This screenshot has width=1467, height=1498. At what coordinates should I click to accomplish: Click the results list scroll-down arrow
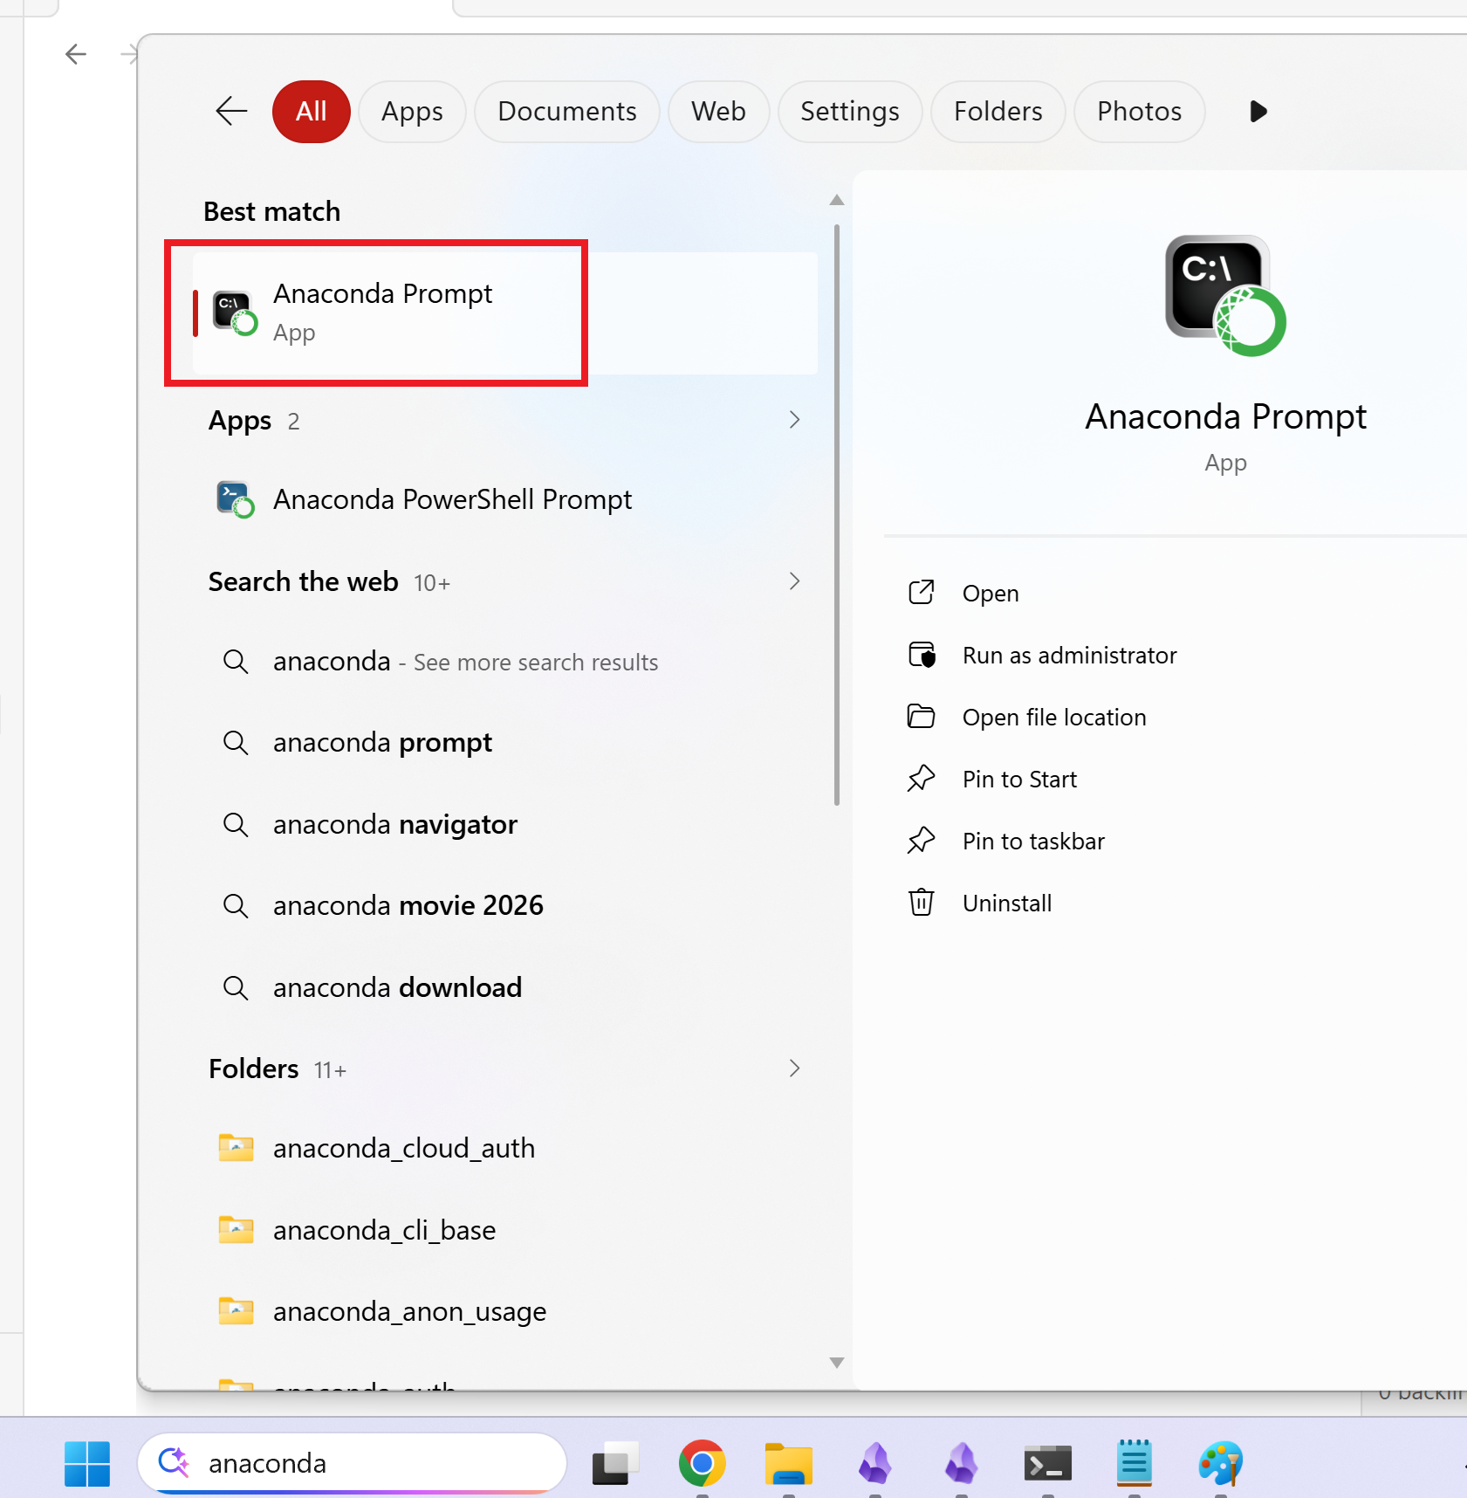837,1363
